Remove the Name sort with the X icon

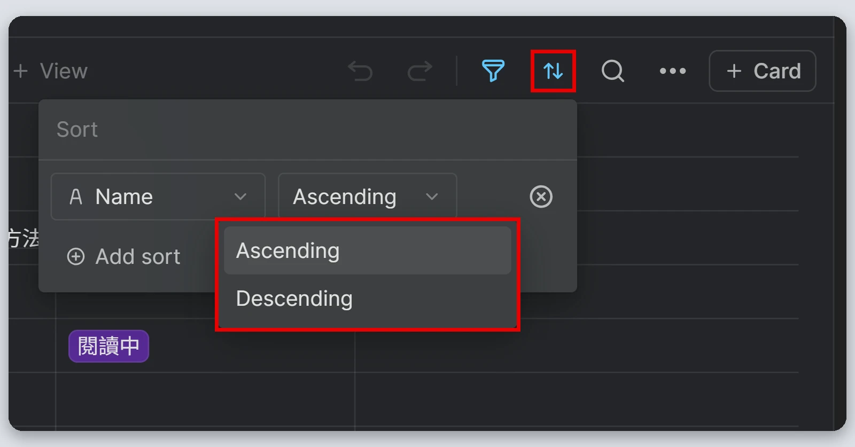541,197
